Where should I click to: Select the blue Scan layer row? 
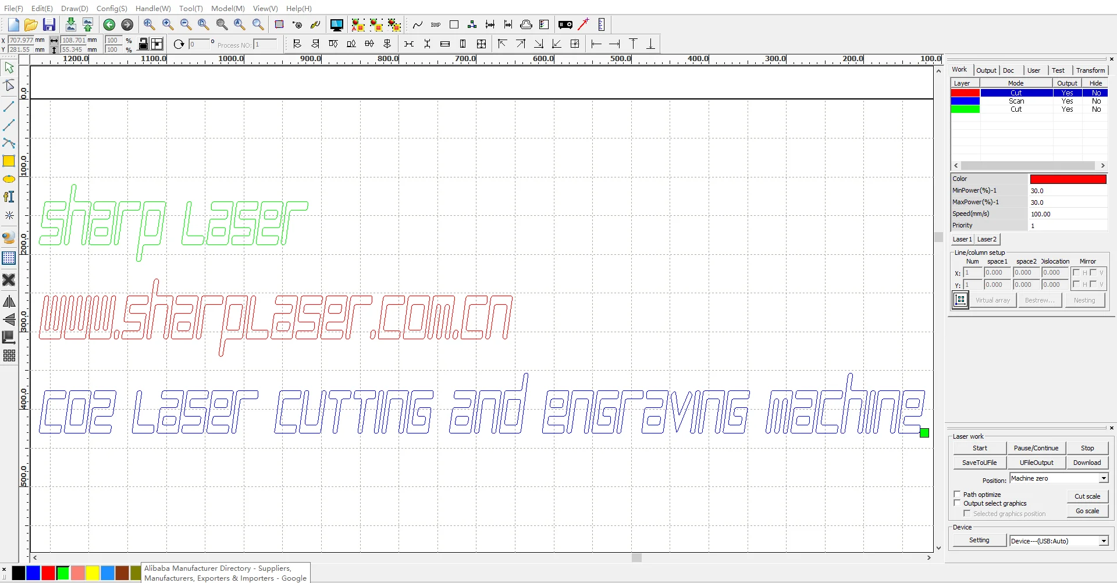pyautogui.click(x=1016, y=101)
